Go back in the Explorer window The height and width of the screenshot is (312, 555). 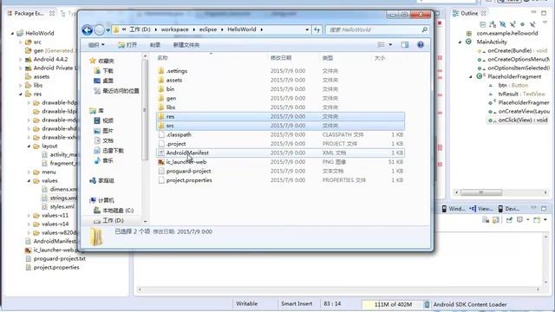(87, 29)
